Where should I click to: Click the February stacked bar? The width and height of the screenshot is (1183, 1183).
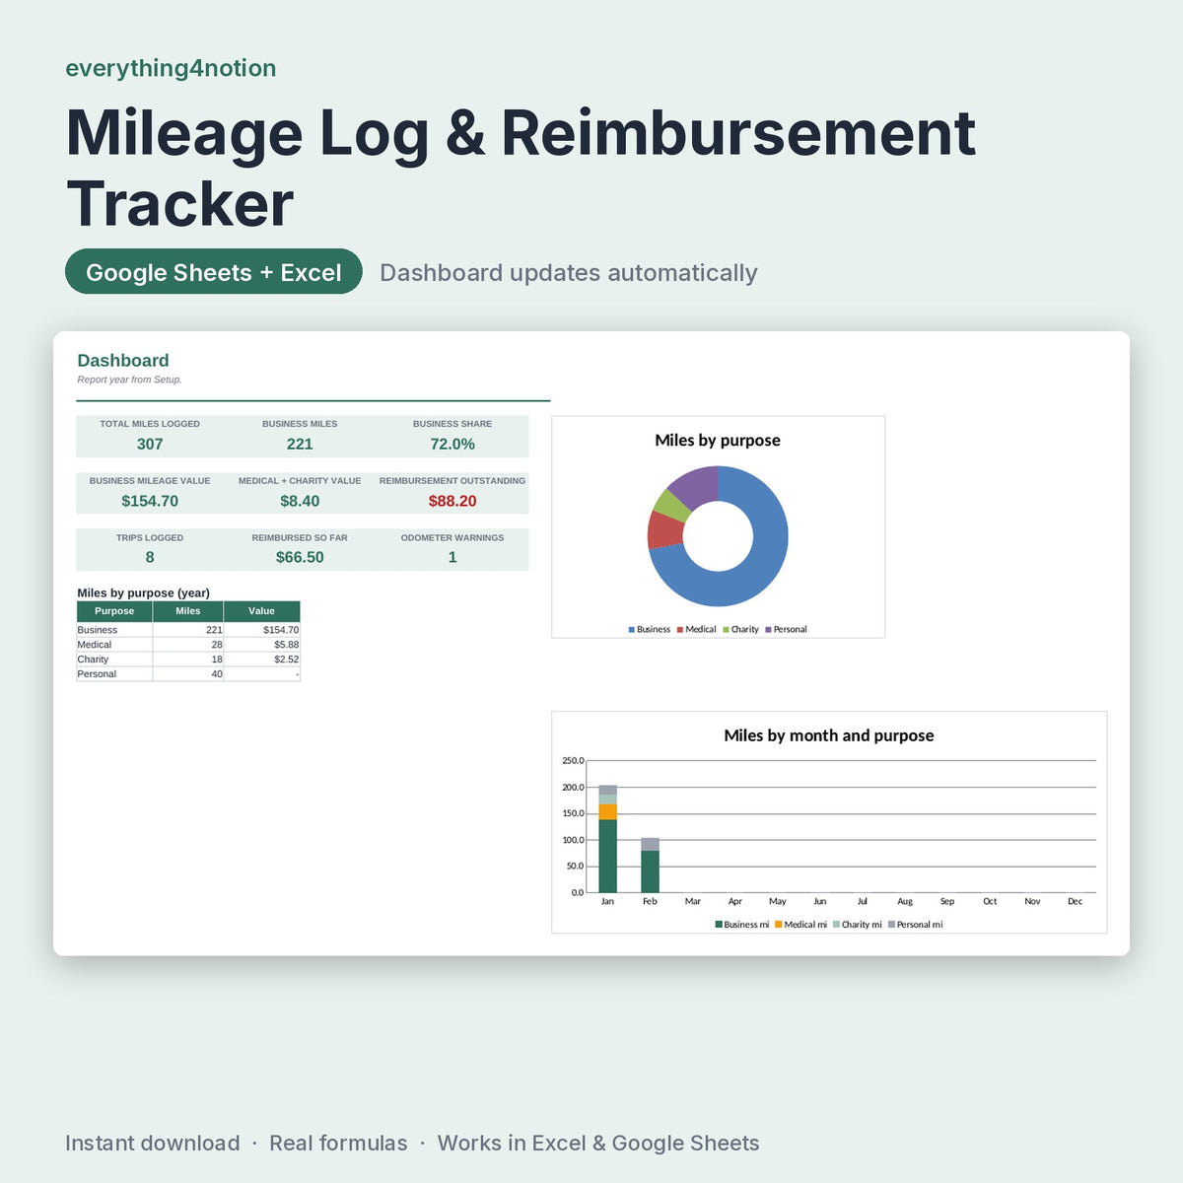pyautogui.click(x=651, y=866)
